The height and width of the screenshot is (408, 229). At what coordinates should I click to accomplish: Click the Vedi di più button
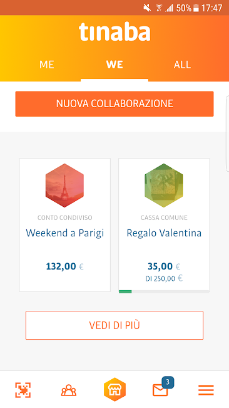click(114, 325)
